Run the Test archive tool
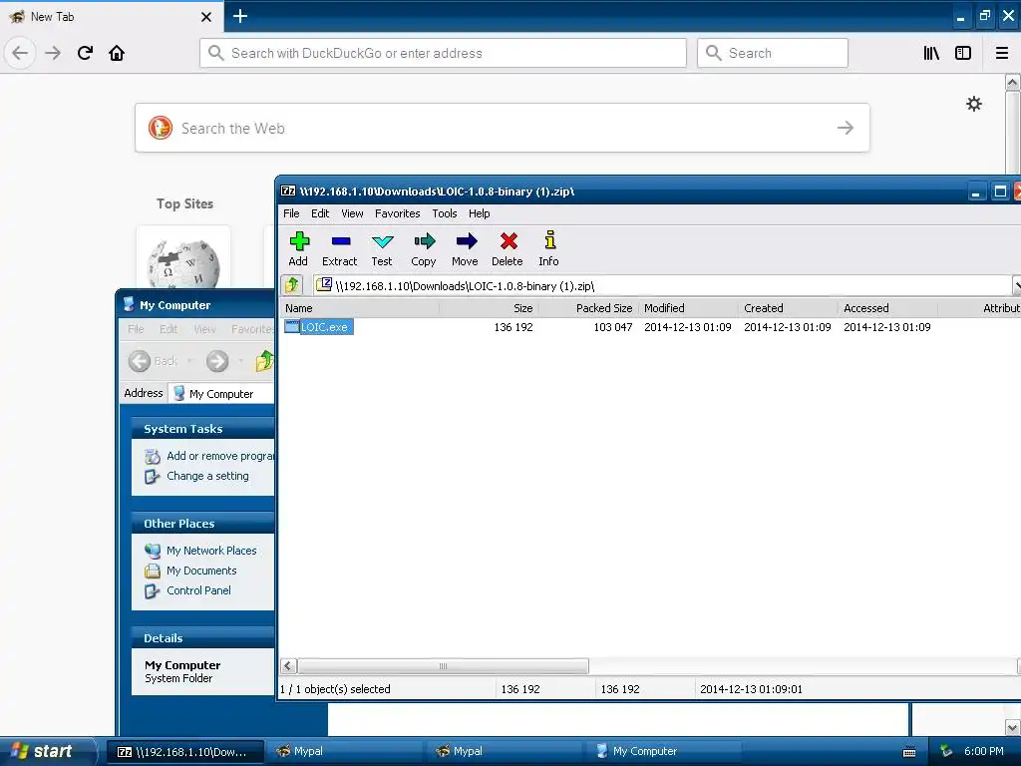 [x=382, y=248]
